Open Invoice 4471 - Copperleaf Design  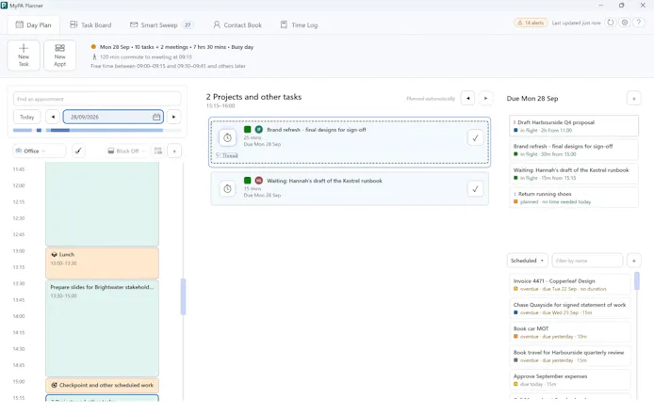pyautogui.click(x=570, y=284)
